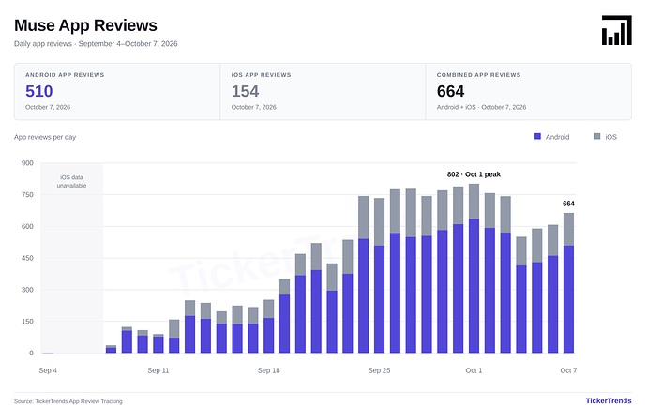Click the Android legend color swatch
The width and height of the screenshot is (647, 407).
point(537,136)
